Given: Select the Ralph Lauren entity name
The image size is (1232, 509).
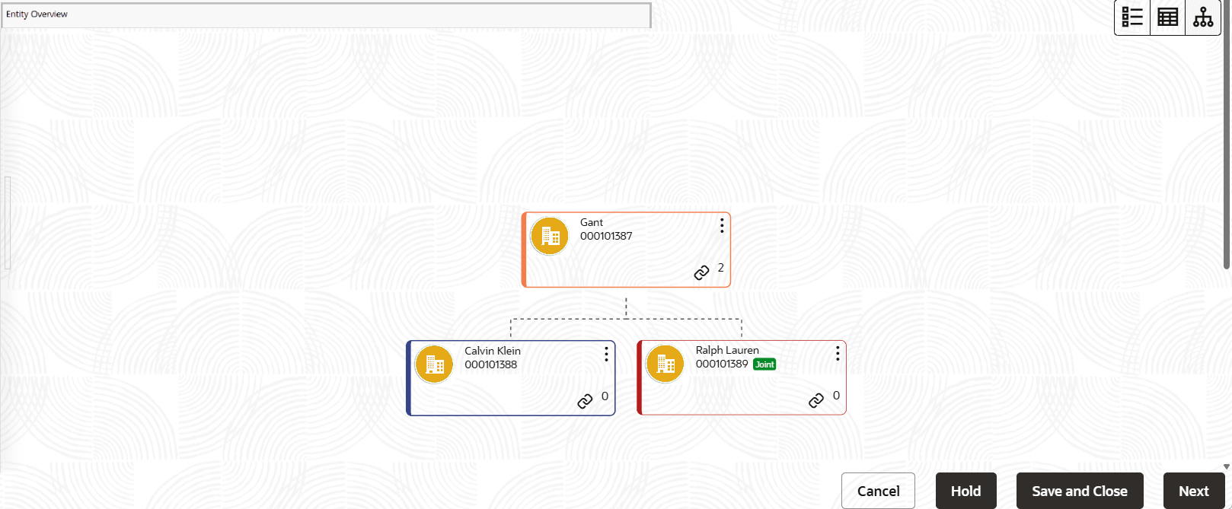Looking at the screenshot, I should [727, 350].
